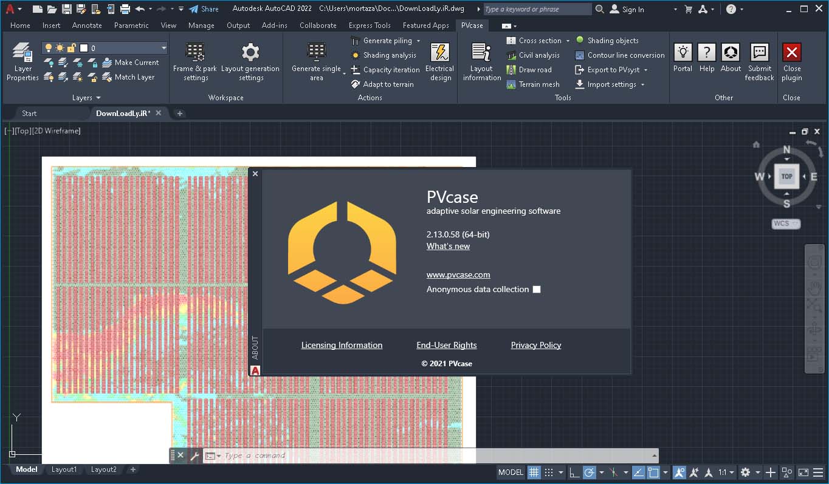Image resolution: width=829 pixels, height=484 pixels.
Task: Click Close plugin button
Action: (x=792, y=61)
